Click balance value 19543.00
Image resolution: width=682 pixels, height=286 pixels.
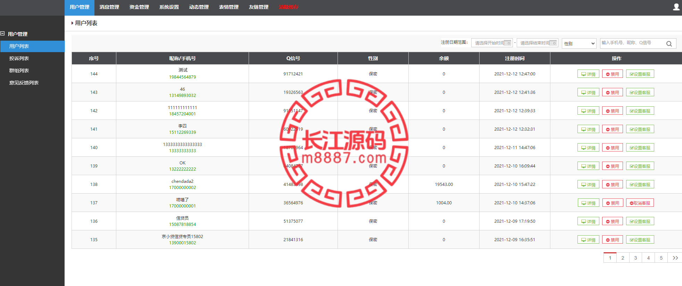click(x=444, y=185)
